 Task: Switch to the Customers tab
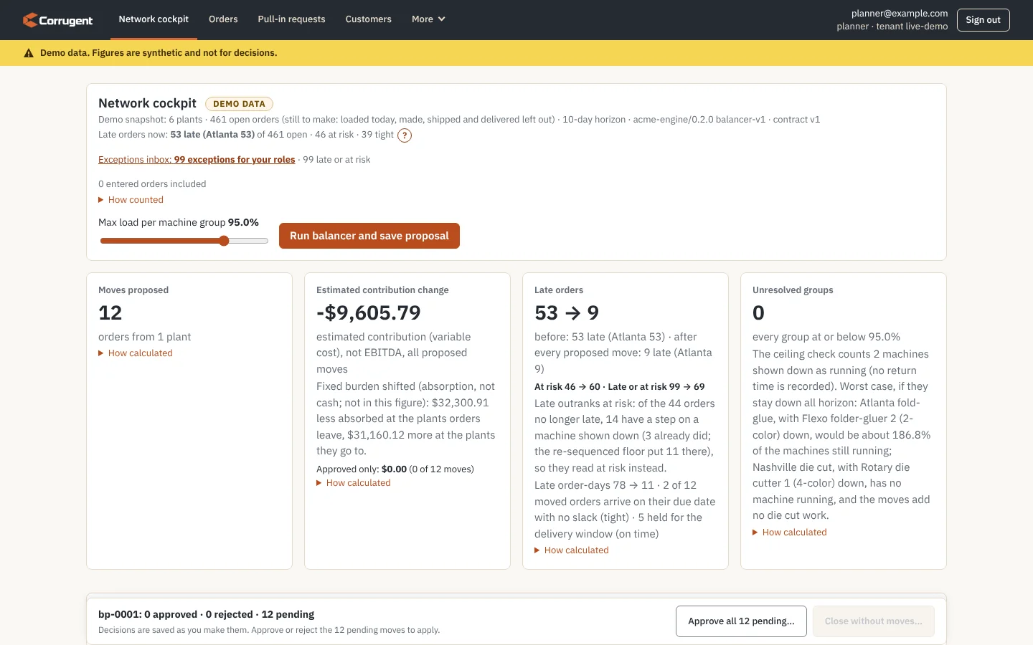[x=369, y=19]
